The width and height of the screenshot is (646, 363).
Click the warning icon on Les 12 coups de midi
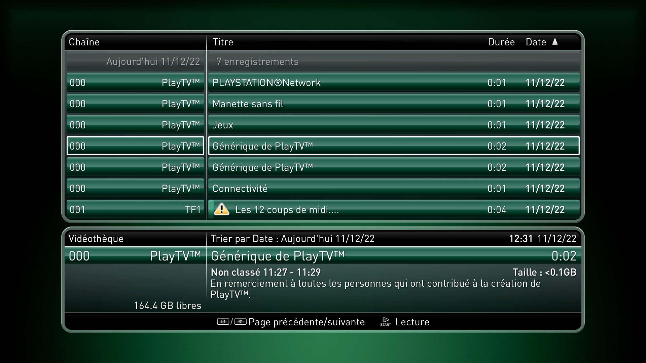pyautogui.click(x=221, y=209)
